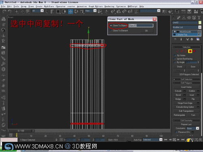Switch to the Modify command panel tab
Screen dimensions: 203x152
coord(179,17)
